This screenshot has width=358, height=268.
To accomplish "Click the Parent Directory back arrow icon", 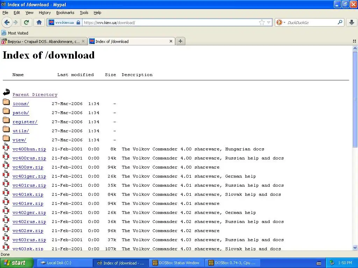I will 6,92.
